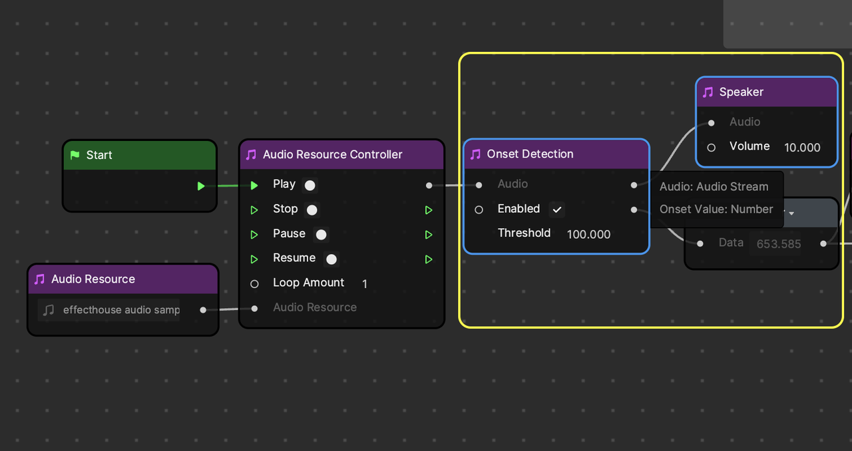852x451 pixels.
Task: Click the Loop Amount input port circle
Action: point(254,284)
